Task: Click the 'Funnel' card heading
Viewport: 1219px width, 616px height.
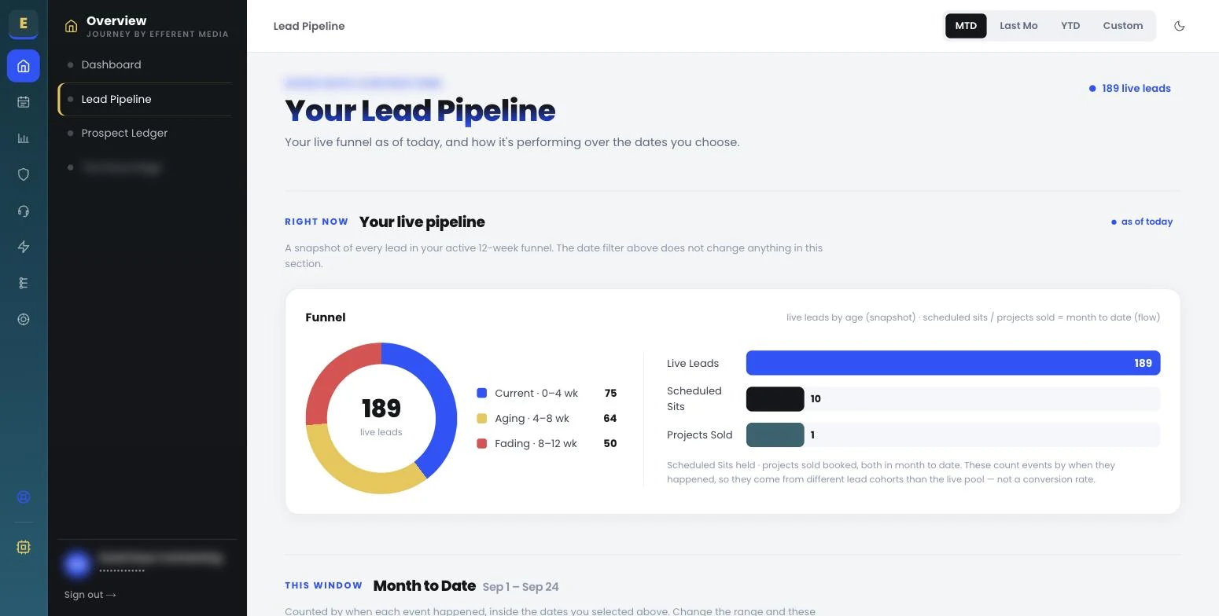Action: (326, 317)
